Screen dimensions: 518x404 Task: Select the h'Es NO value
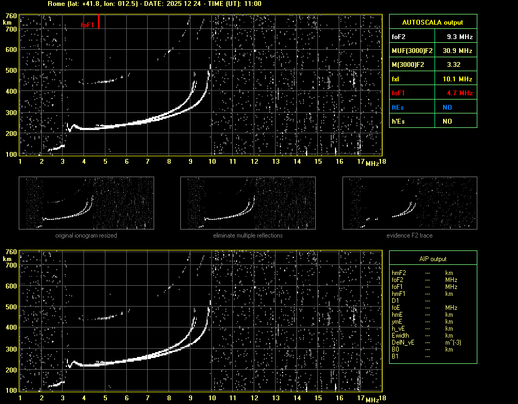pyautogui.click(x=447, y=121)
